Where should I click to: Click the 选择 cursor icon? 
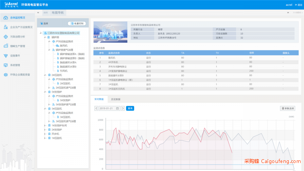coord(41,24)
